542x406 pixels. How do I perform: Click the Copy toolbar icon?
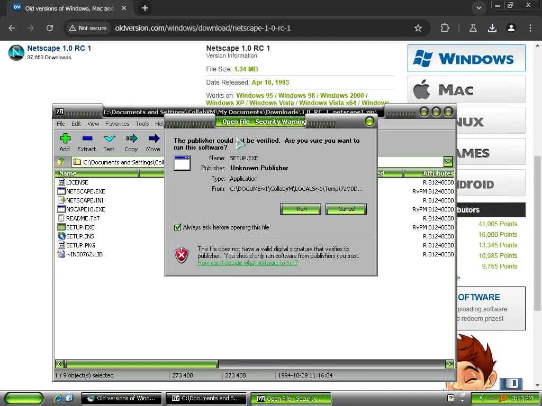[131, 139]
